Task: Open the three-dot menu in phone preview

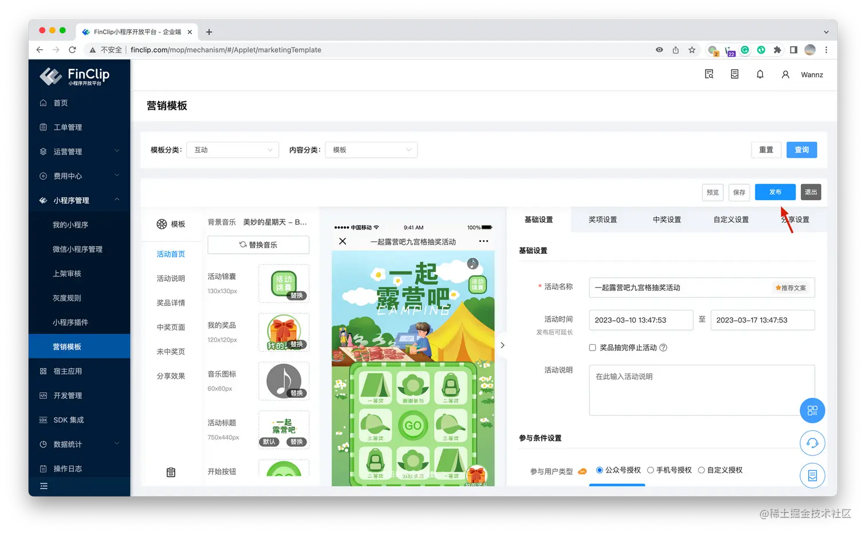Action: click(x=483, y=241)
